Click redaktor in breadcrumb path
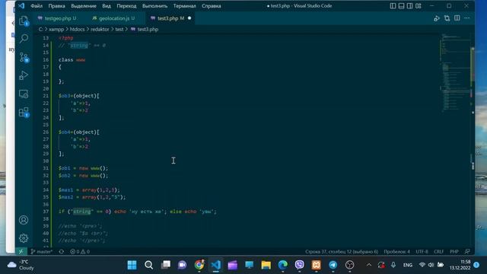The image size is (487, 274). [100, 29]
